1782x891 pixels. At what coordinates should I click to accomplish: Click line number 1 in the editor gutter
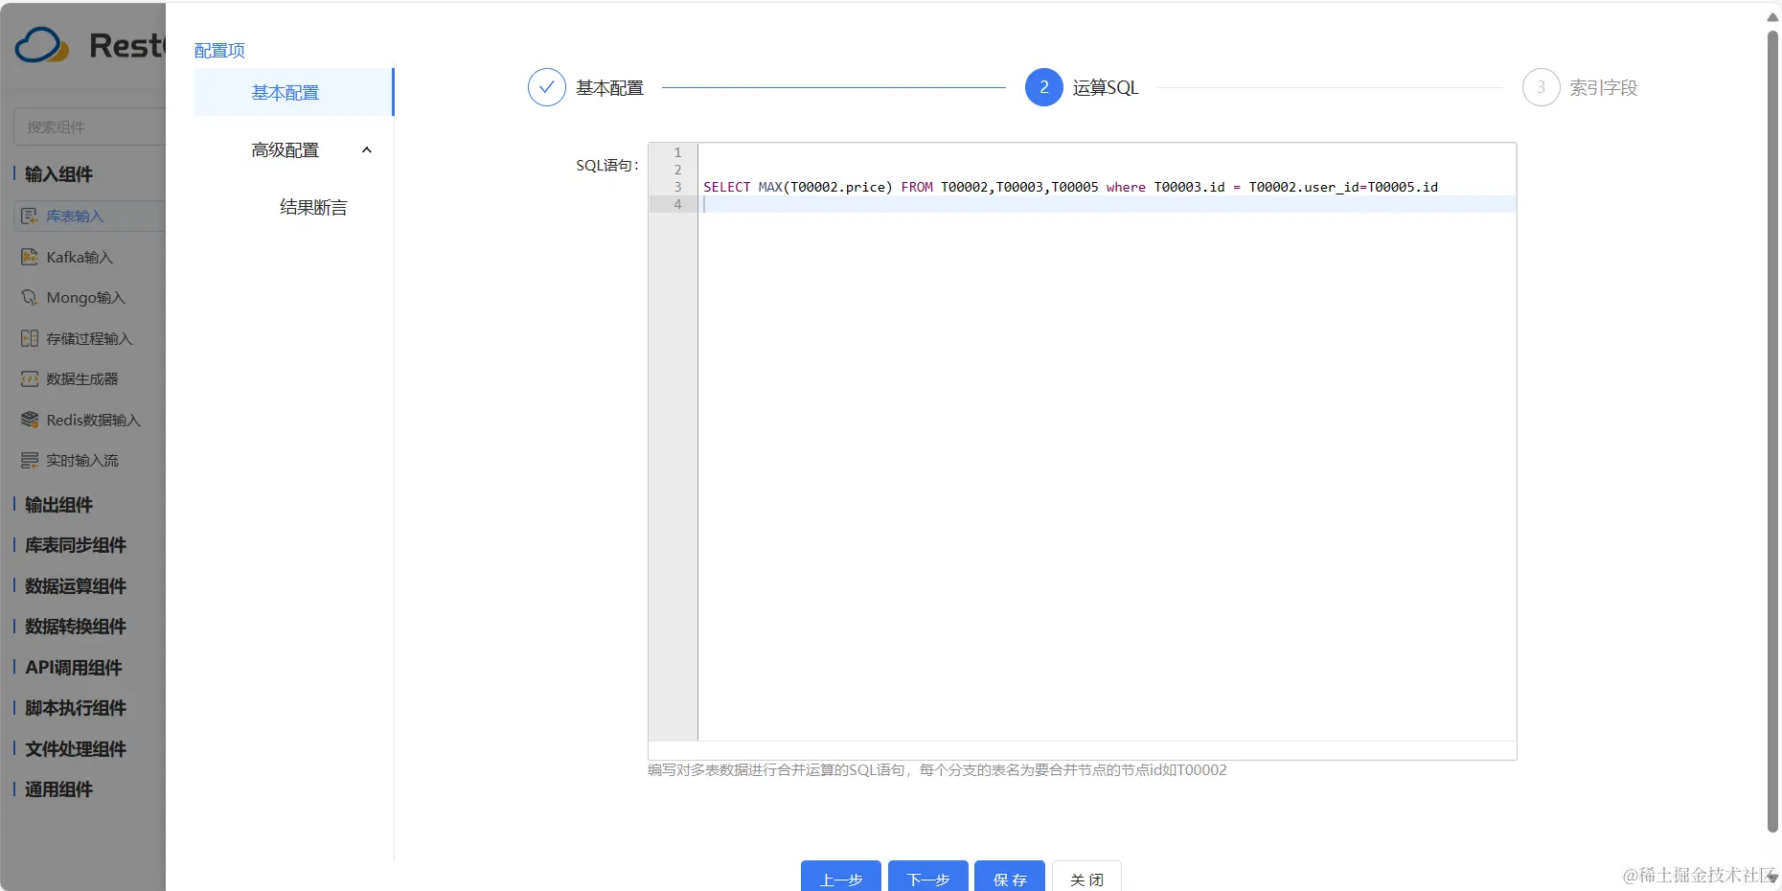(677, 152)
